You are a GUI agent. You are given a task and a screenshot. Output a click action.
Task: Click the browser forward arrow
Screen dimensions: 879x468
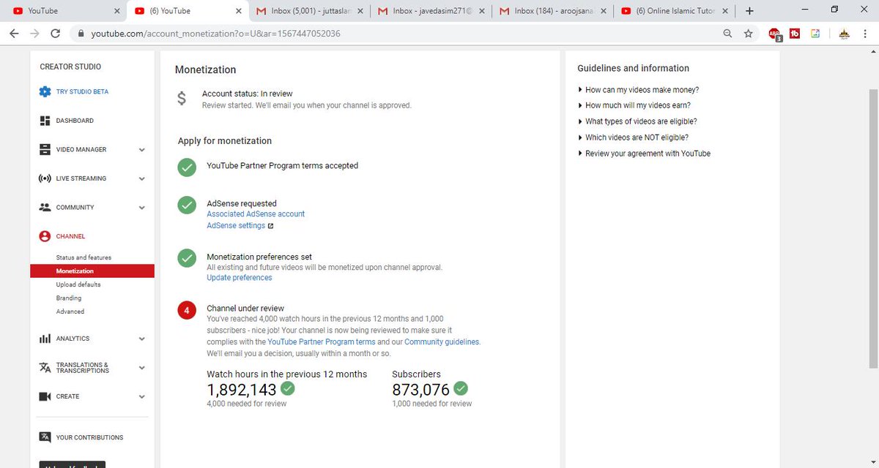tap(34, 34)
